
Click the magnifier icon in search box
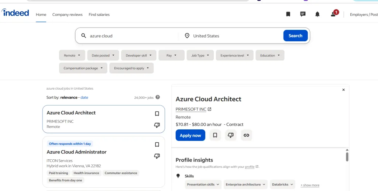84,36
